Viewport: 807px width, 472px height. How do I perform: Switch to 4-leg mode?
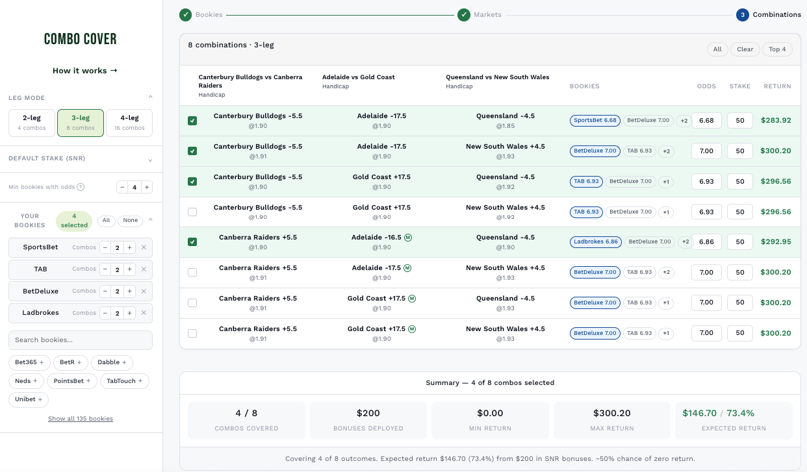[129, 123]
